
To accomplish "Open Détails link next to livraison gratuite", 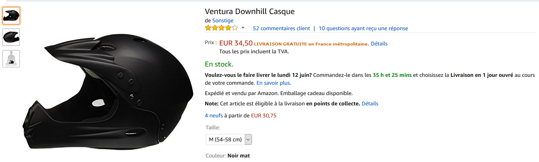I will (x=379, y=43).
